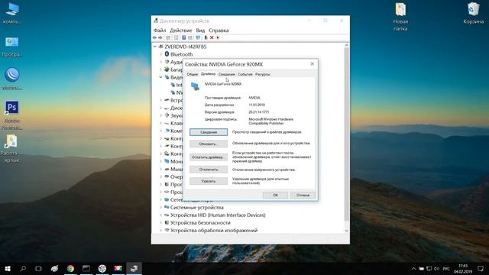Image resolution: width=489 pixels, height=275 pixels.
Task: Click the Back arrow in Device Manager toolbar
Action: click(154, 37)
